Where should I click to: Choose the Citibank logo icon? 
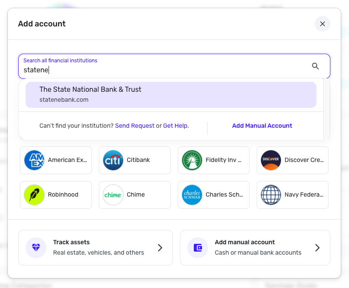point(114,160)
